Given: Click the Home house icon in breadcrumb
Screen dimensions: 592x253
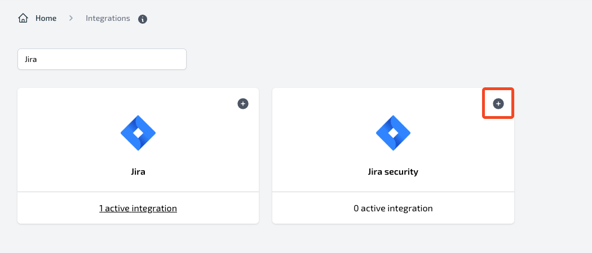Looking at the screenshot, I should (23, 18).
